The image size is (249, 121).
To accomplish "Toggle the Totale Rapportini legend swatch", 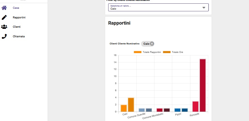I will [x=137, y=52].
